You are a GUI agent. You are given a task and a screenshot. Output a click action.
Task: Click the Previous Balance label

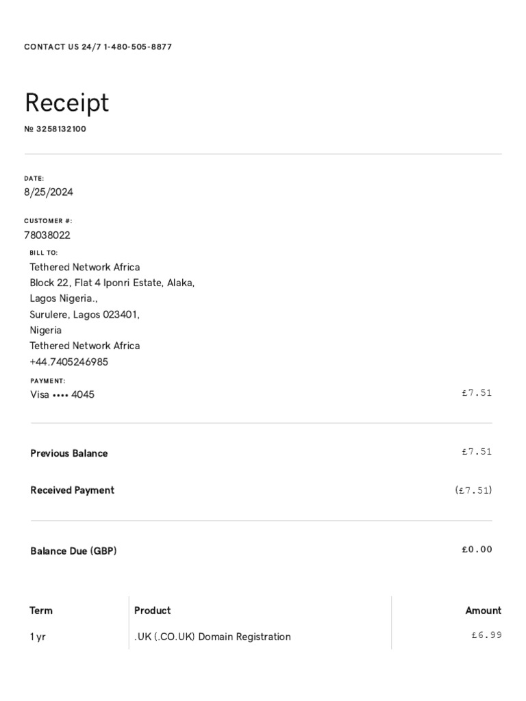pos(69,453)
